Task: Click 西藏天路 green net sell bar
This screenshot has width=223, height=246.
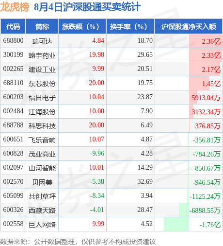Action: coord(184,210)
